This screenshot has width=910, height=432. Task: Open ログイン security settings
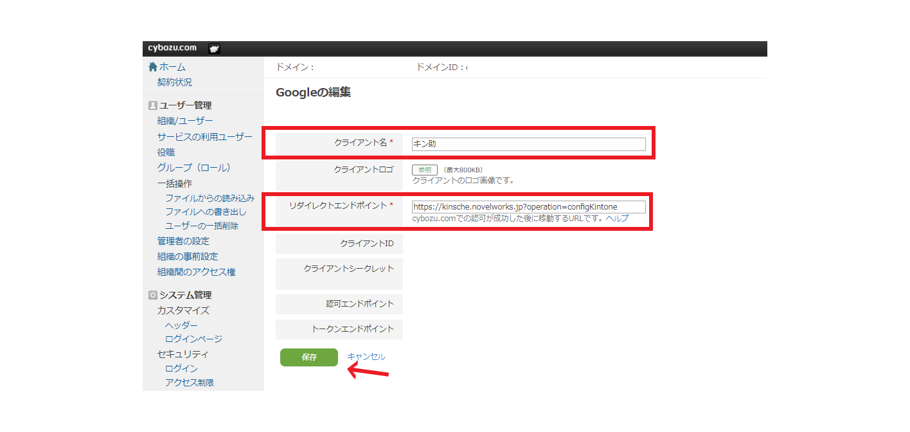[x=181, y=368]
